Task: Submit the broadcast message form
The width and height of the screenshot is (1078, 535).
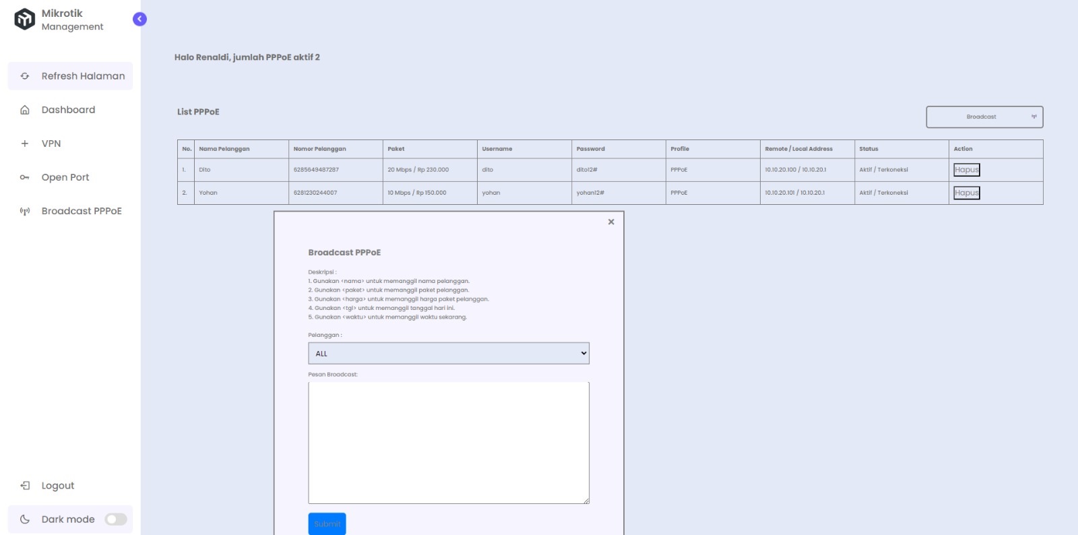Action: 327,524
